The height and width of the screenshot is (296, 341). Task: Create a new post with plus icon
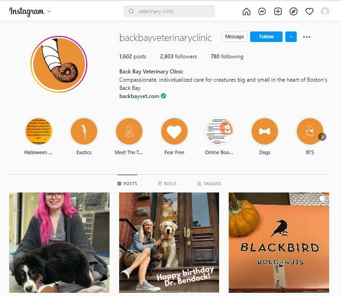click(278, 11)
